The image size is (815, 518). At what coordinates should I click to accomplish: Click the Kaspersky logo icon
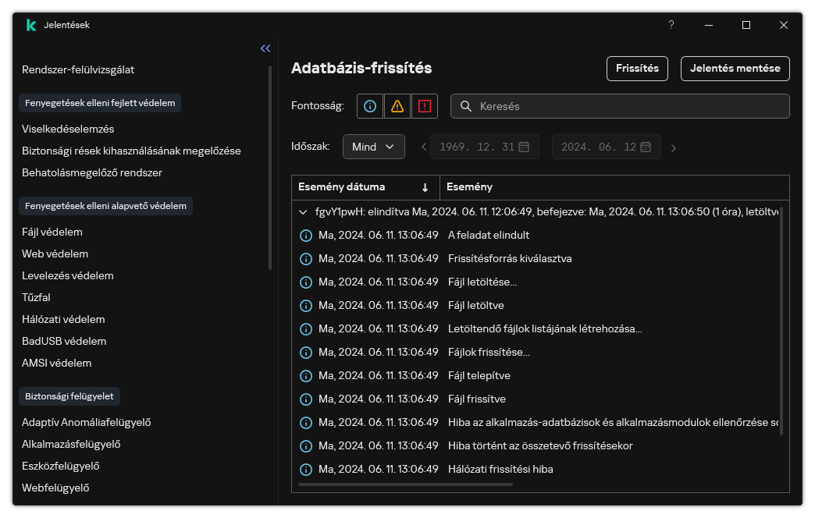point(31,25)
